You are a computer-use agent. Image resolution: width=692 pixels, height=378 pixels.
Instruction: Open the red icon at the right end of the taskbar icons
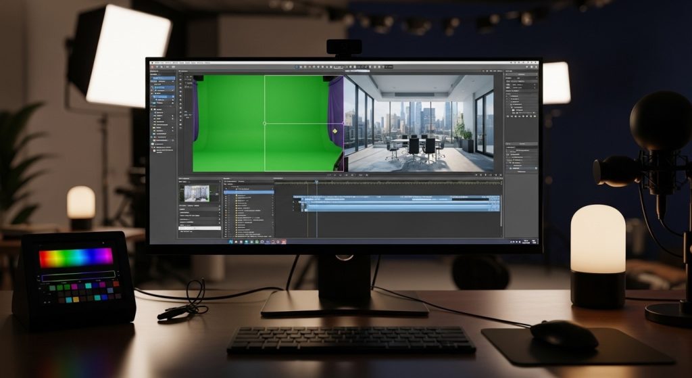[284, 241]
